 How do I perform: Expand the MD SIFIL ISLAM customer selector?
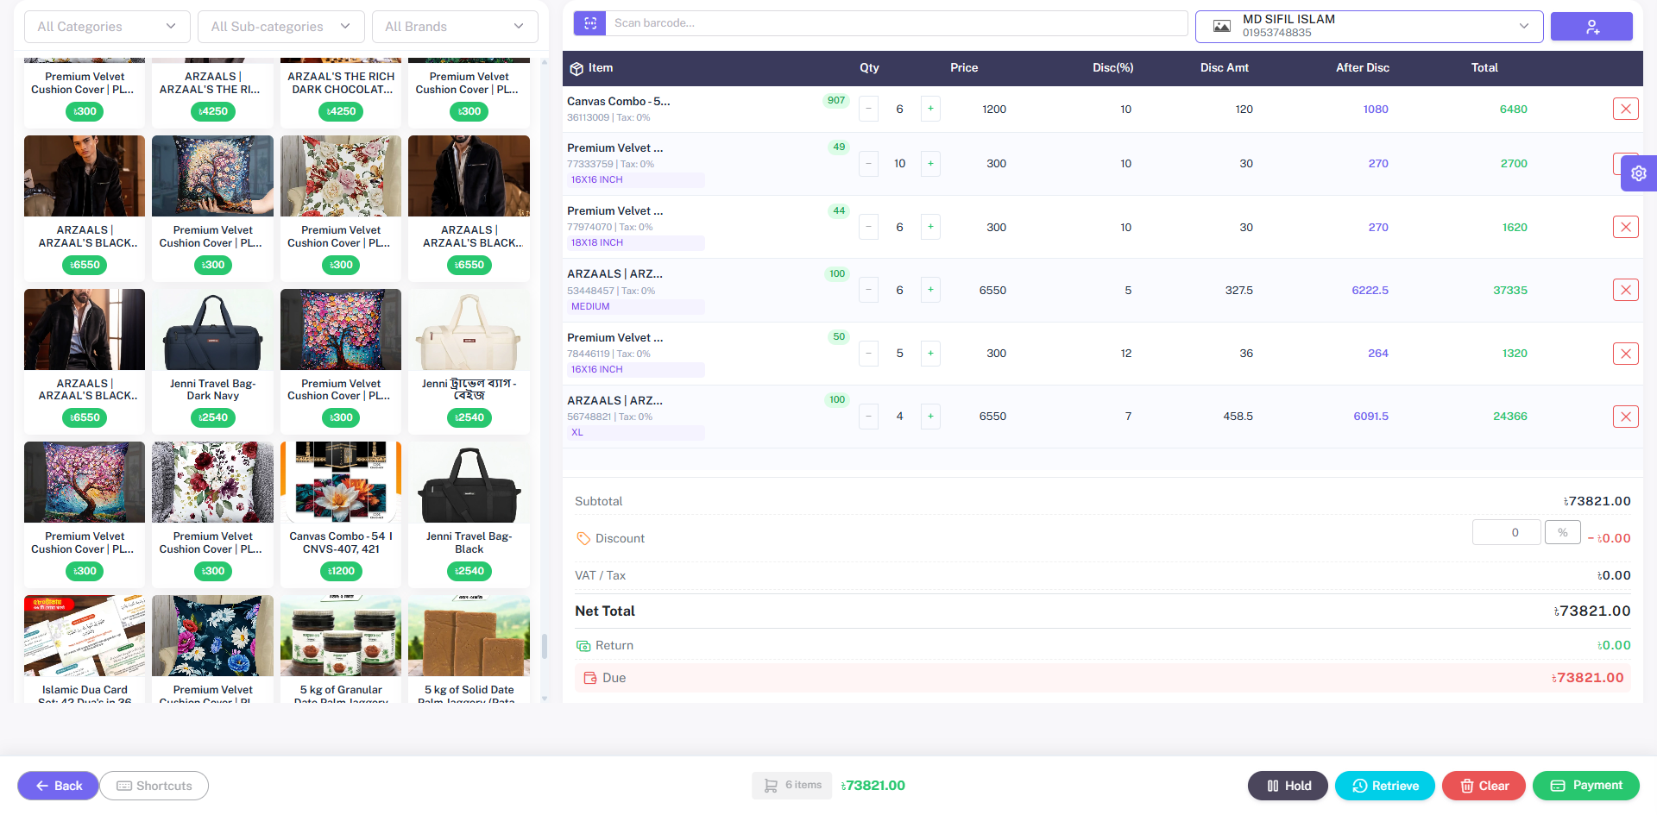coord(1369,26)
